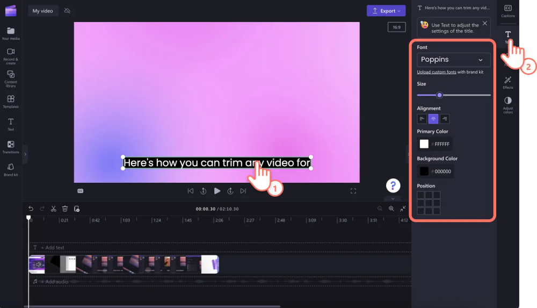537x308 pixels.
Task: Open the Poppins font dropdown
Action: pyautogui.click(x=453, y=60)
